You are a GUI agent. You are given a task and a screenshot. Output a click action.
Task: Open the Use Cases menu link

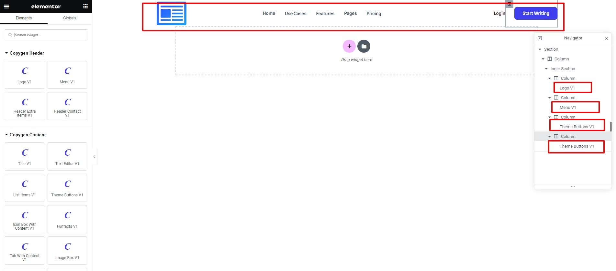296,14
